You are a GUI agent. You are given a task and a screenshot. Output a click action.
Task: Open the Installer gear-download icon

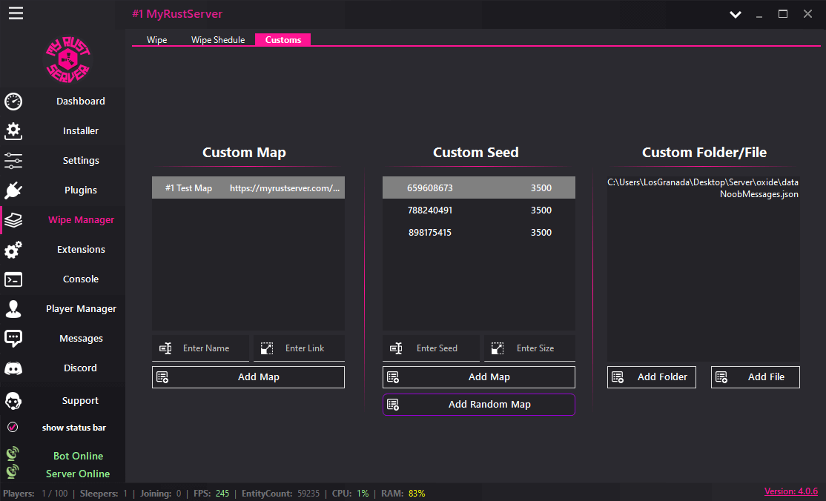(13, 131)
